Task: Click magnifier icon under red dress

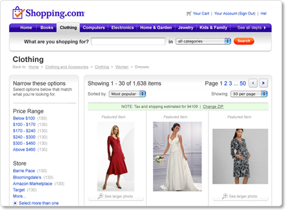Action: pyautogui.click(x=101, y=196)
